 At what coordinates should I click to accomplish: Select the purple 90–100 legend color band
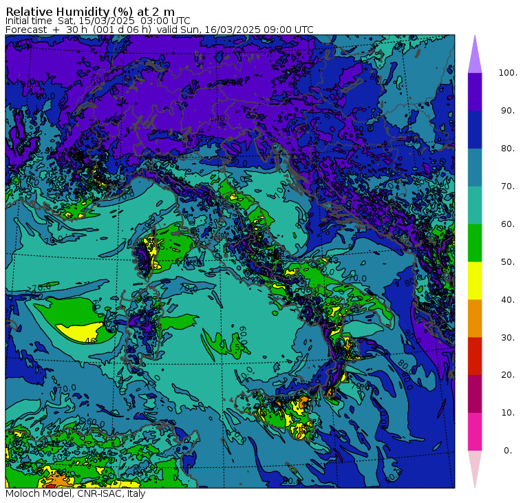[475, 92]
